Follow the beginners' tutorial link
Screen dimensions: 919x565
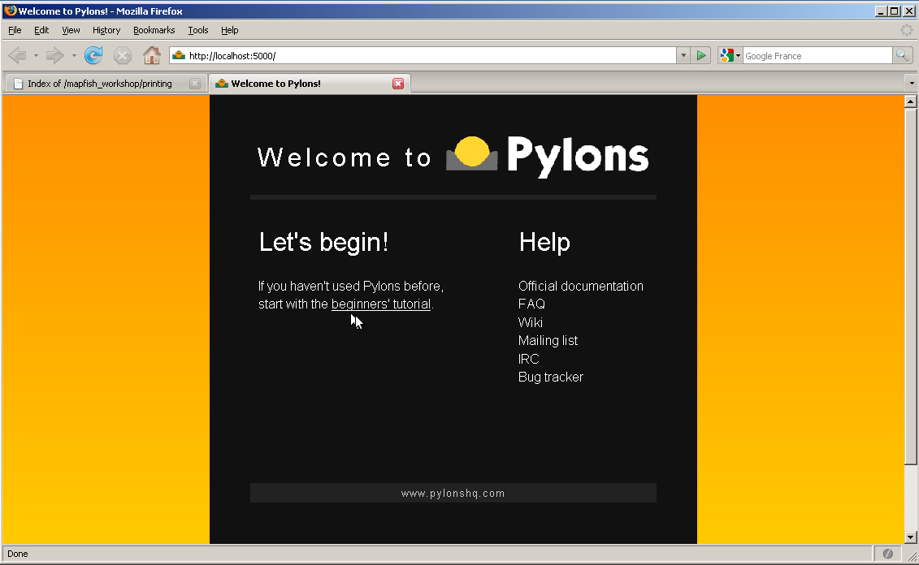coord(381,304)
